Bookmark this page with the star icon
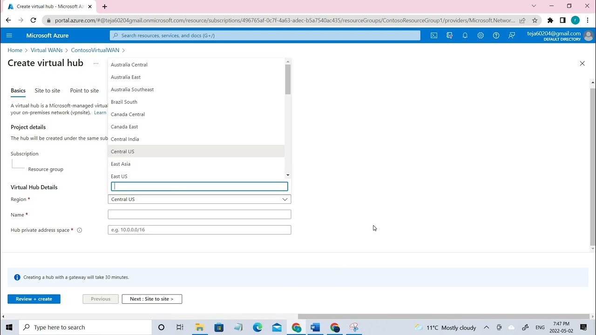Image resolution: width=596 pixels, height=335 pixels. point(535,20)
